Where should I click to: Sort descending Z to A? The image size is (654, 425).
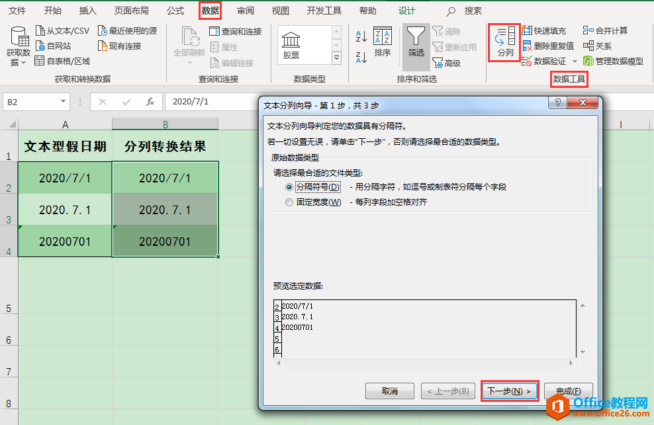[361, 57]
